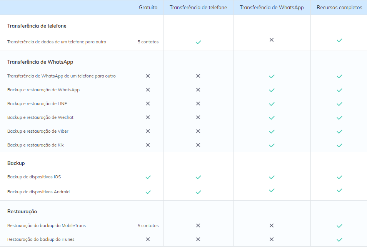Click the Transferência de telefone checkmark for Android backup
The width and height of the screenshot is (367, 247).
(x=198, y=192)
